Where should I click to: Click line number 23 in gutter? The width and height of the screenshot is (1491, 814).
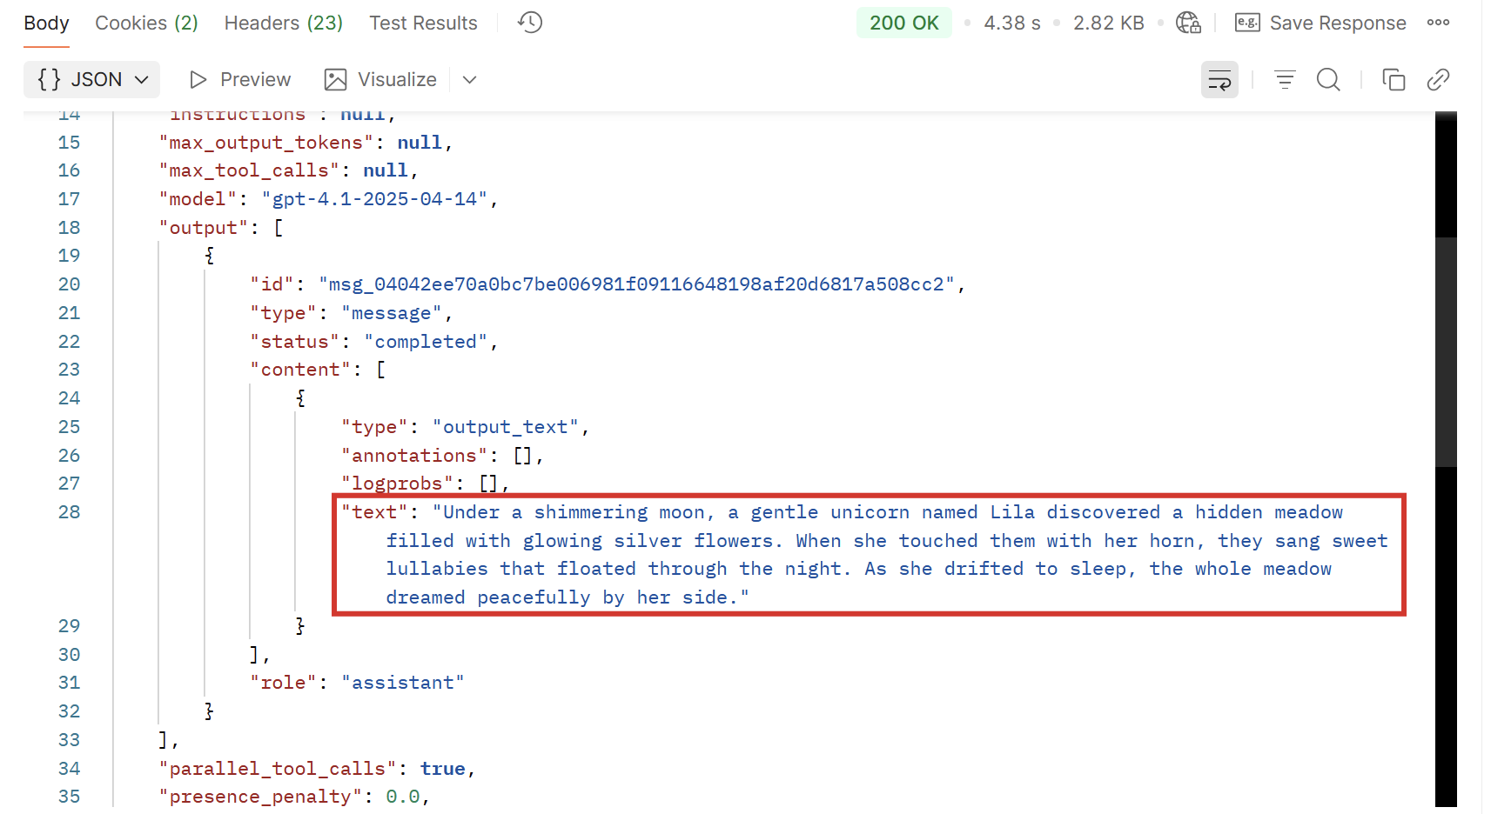point(69,370)
